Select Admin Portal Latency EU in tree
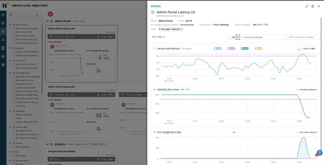 point(27,43)
